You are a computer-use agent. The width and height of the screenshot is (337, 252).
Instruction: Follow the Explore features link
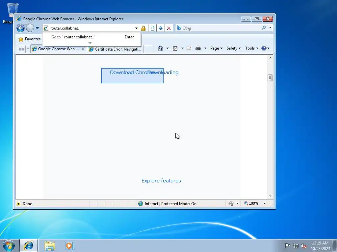coord(161,181)
